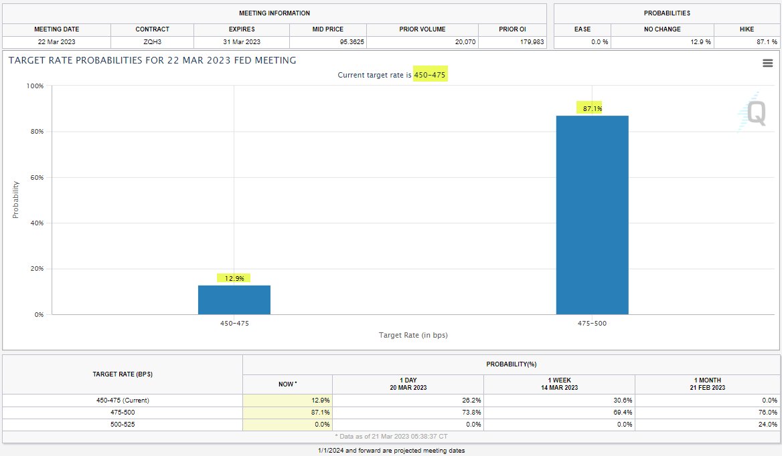
Task: Select prior volume value 20,070
Action: click(x=465, y=42)
